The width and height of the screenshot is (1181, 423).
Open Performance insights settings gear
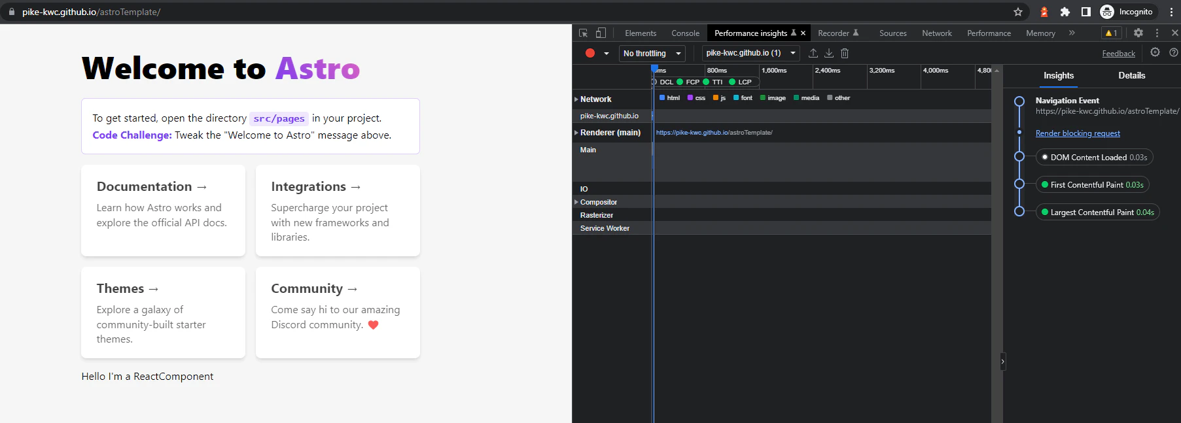click(1155, 52)
